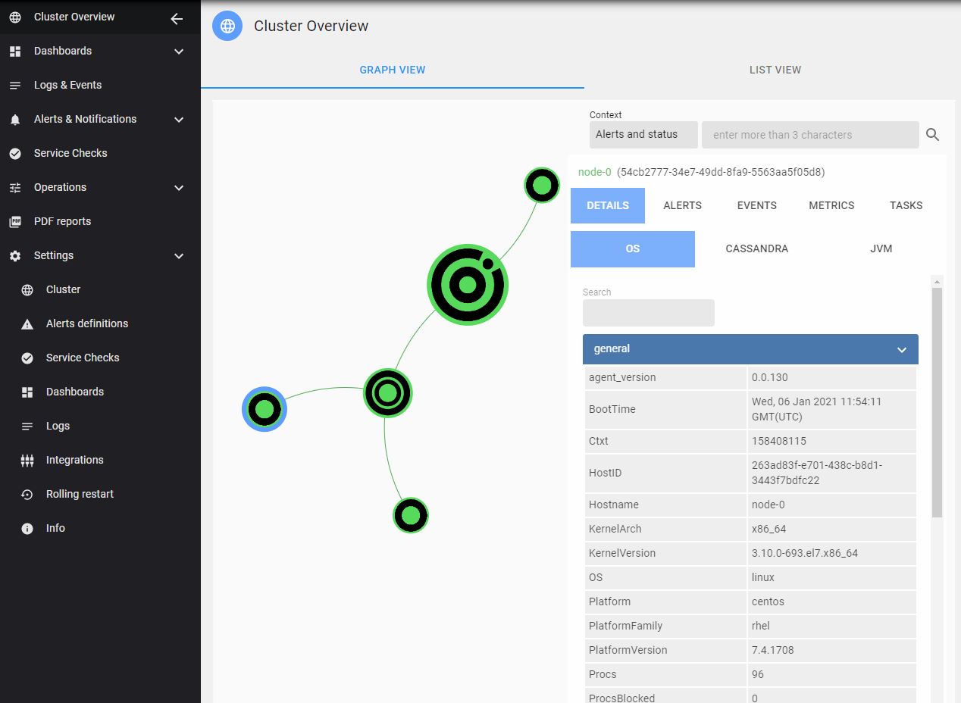961x703 pixels.
Task: Open the METRICS tab
Action: tap(831, 205)
